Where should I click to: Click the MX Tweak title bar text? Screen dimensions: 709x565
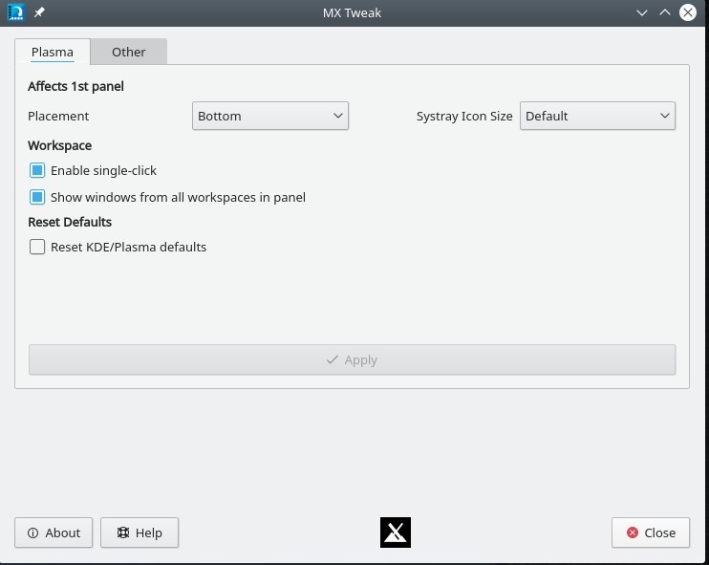tap(353, 12)
